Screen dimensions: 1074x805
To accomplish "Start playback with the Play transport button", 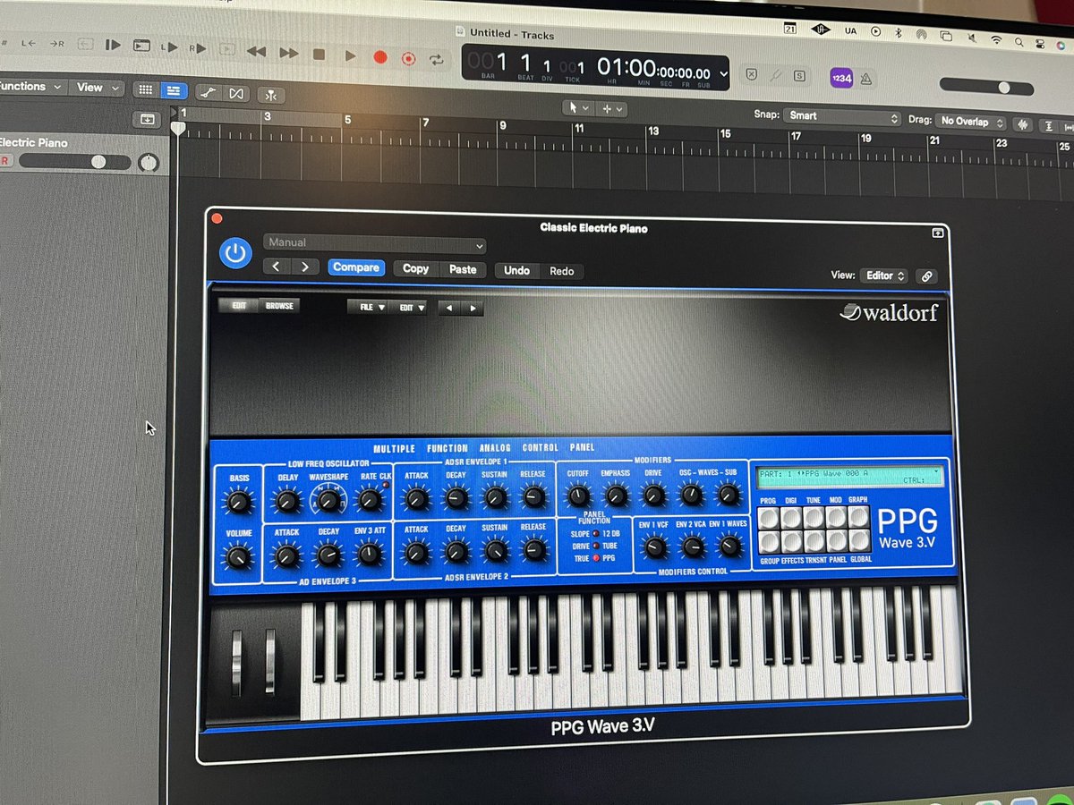I will (350, 55).
